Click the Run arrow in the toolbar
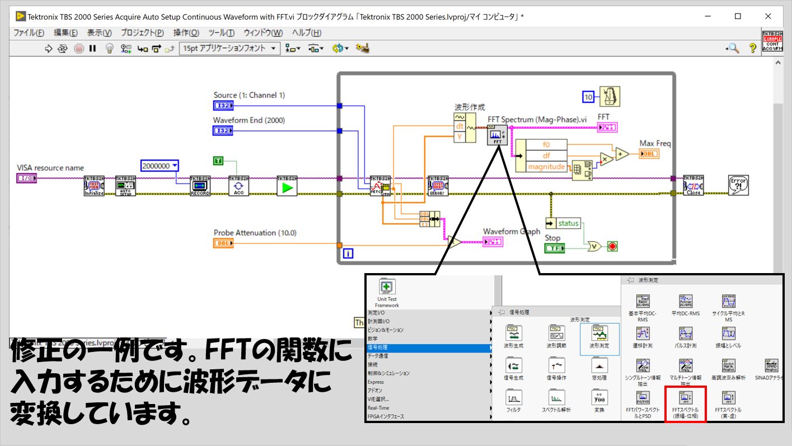The height and width of the screenshot is (446, 792). (49, 49)
